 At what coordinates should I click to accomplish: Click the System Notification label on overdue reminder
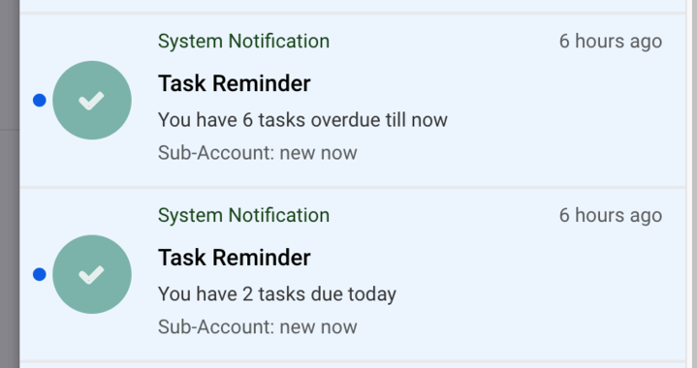click(x=243, y=41)
